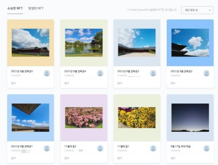Open creator avatar on 9월 17일 저녁 하늘
Screen dimensions: 218x165
[207, 148]
